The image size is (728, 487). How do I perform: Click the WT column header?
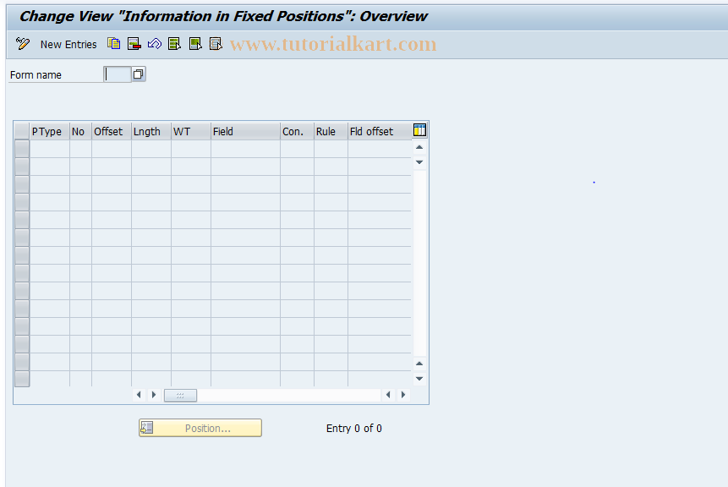191,131
